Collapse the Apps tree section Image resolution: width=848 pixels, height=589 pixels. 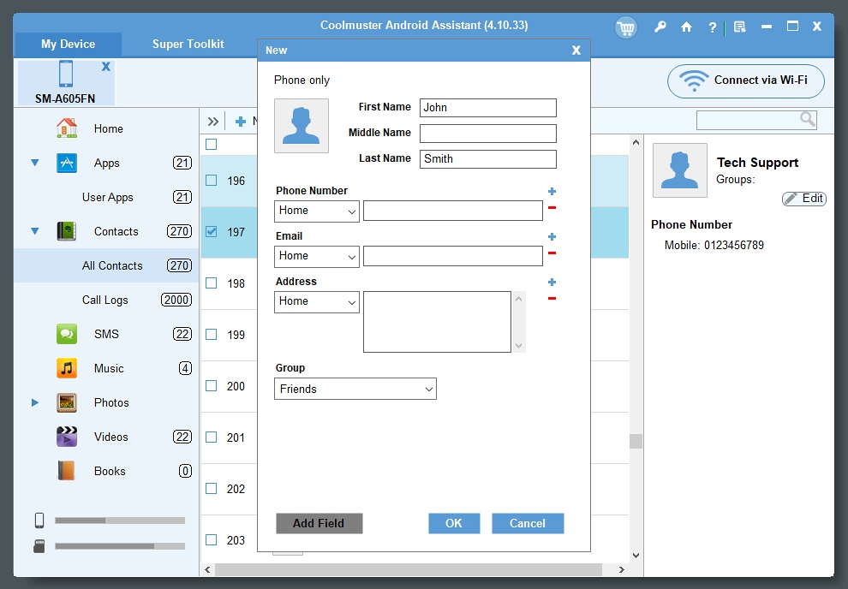[x=35, y=163]
